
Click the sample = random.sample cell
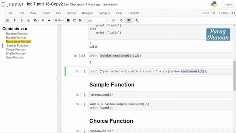tap(160, 106)
